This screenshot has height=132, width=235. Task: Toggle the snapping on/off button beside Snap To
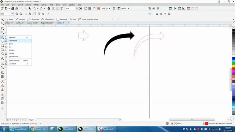click(x=99, y=8)
